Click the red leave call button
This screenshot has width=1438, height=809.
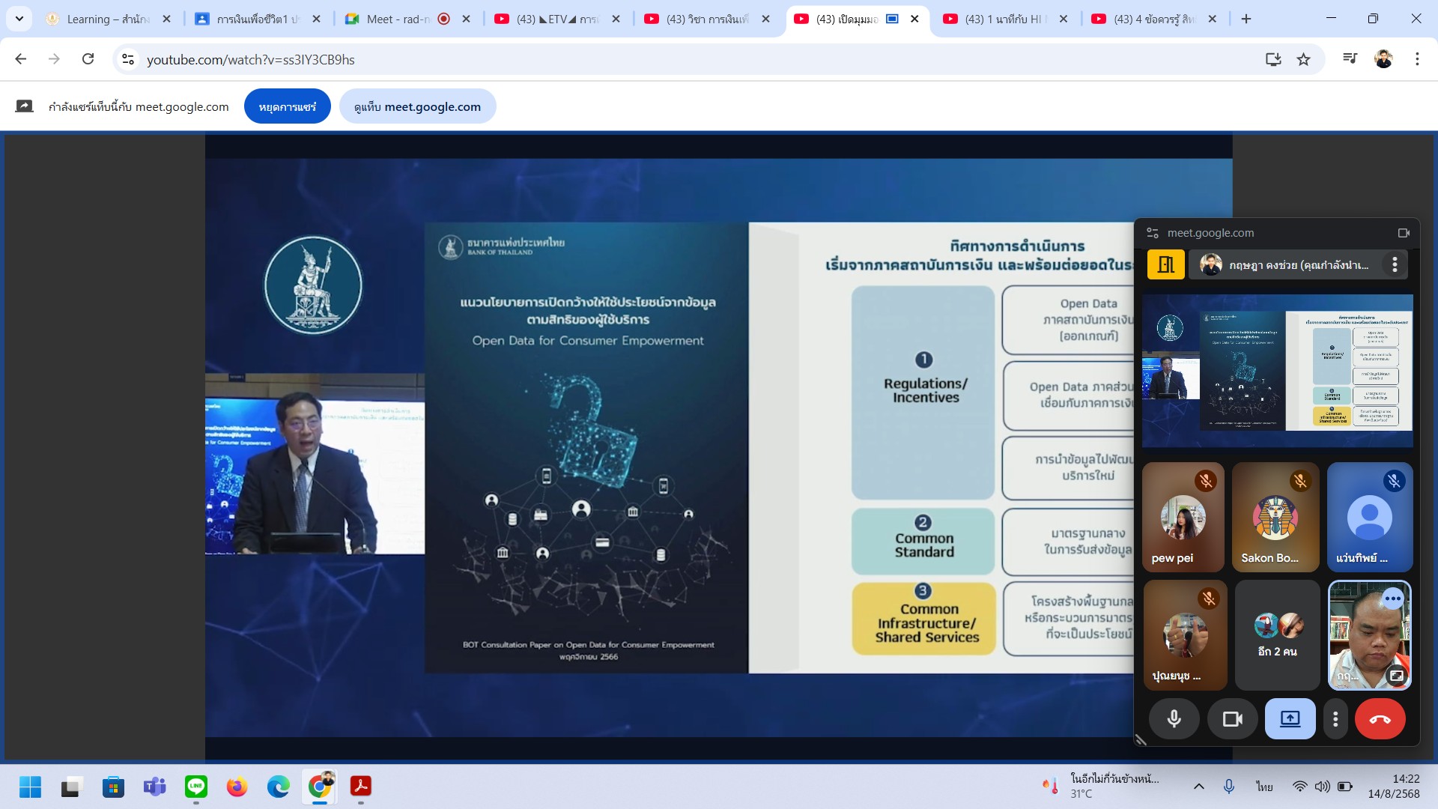[1380, 719]
